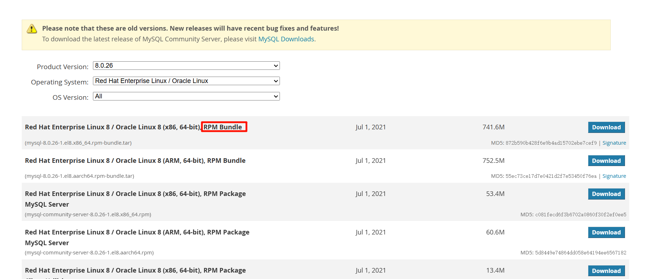Click the mysql-community-server x86_64.rpm filename
The image size is (667, 279).
coord(88,215)
